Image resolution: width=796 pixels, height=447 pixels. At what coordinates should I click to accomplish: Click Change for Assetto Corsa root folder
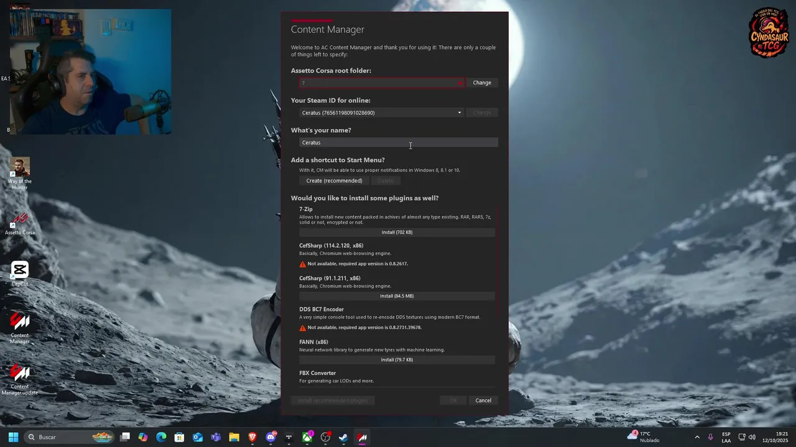coord(482,83)
